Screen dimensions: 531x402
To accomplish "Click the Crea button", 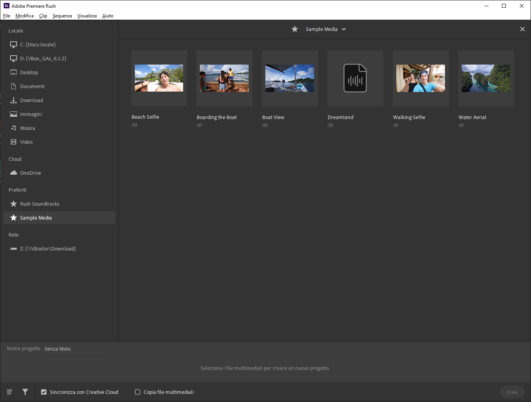I will click(512, 392).
